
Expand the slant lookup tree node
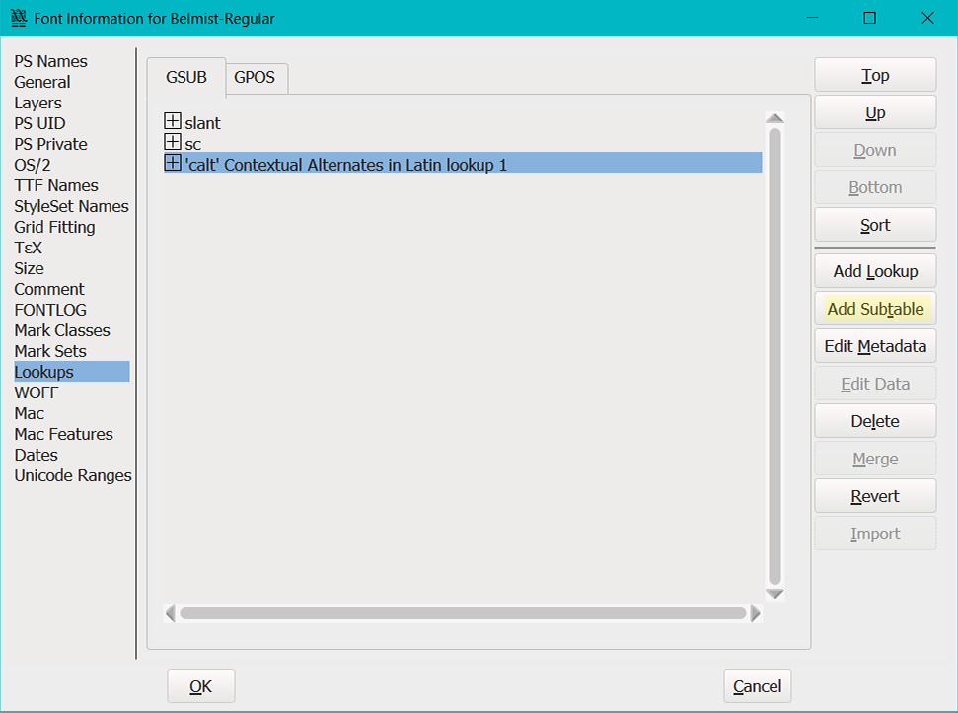click(173, 122)
